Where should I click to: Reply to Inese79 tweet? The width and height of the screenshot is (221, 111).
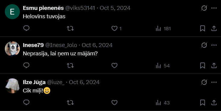(26, 66)
